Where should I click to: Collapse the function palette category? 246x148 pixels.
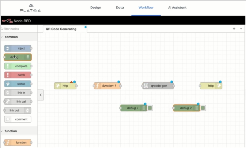pyautogui.click(x=2, y=131)
